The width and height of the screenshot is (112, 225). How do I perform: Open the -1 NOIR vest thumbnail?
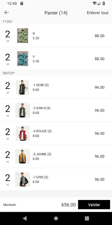tap(23, 87)
